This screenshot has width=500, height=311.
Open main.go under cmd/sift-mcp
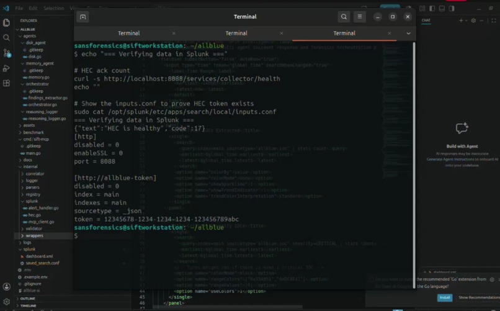click(x=33, y=153)
